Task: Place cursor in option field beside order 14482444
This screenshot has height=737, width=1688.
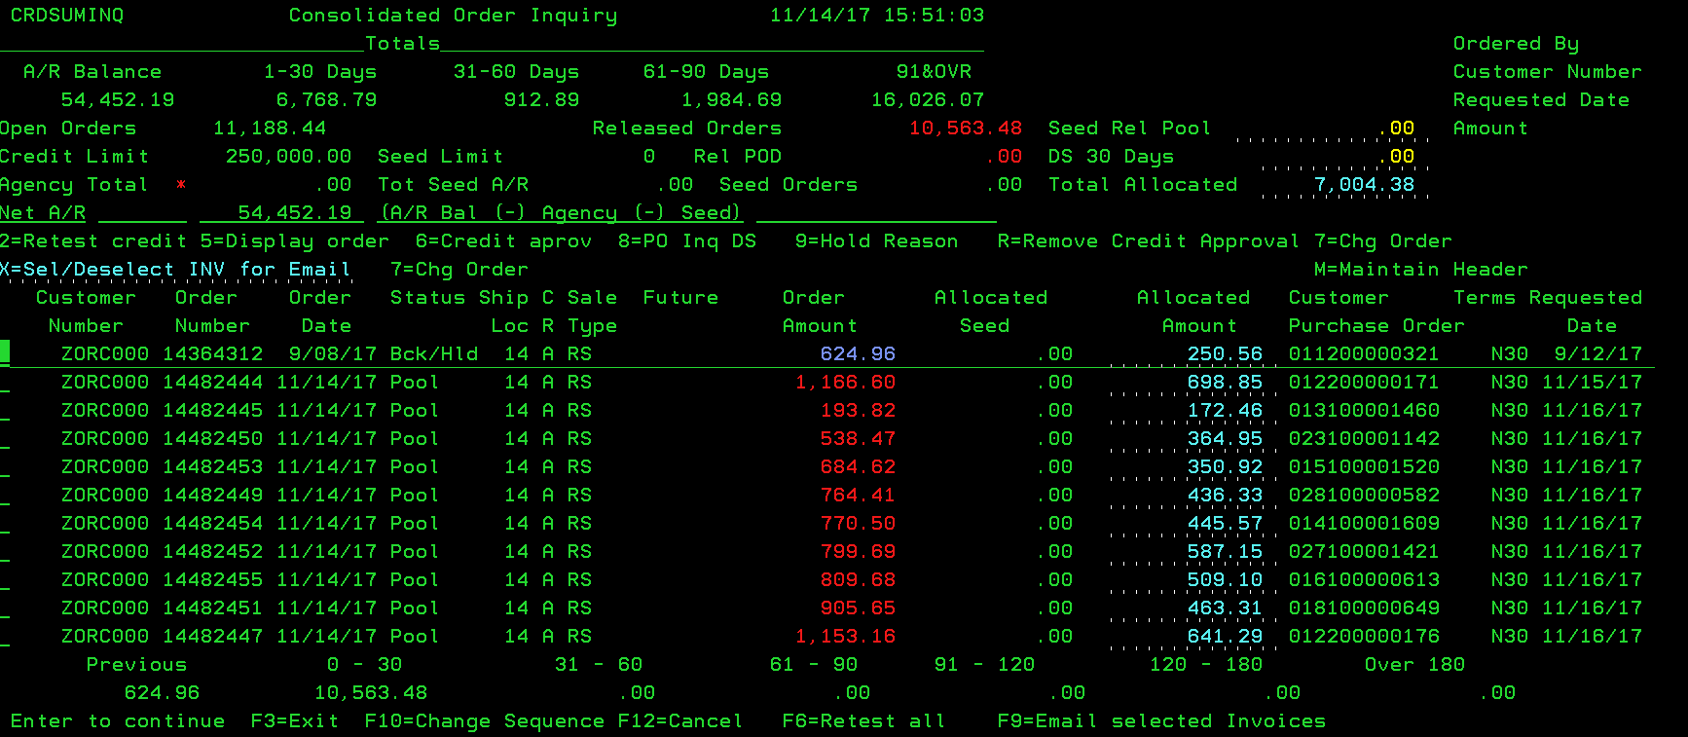Action: pos(5,383)
